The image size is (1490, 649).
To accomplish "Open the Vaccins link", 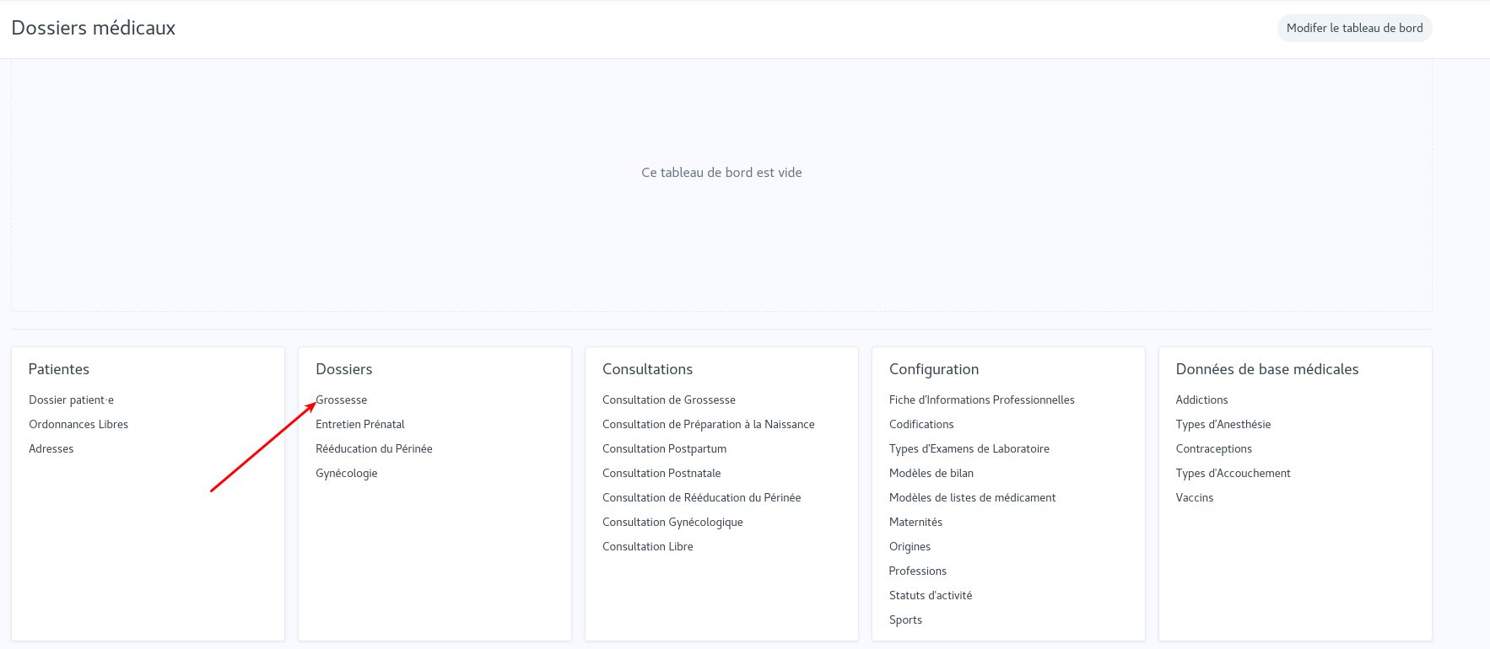I will coord(1195,497).
